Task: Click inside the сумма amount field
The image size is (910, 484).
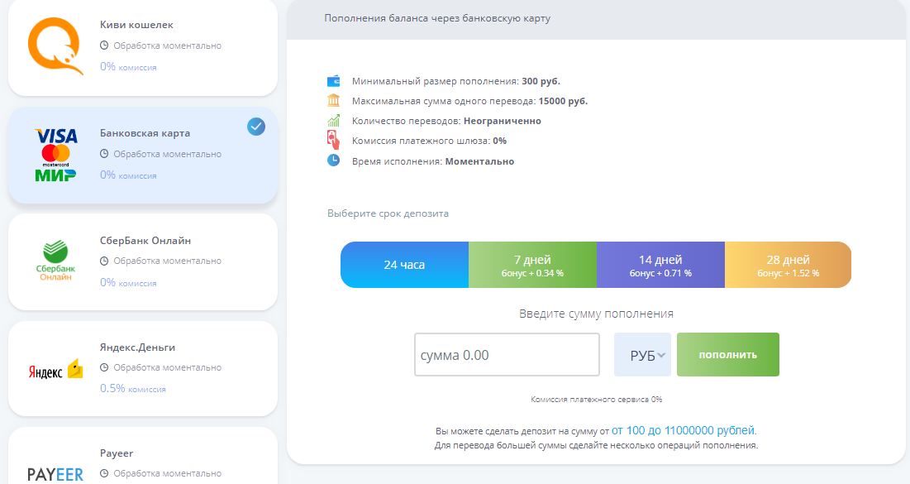Action: [x=507, y=354]
